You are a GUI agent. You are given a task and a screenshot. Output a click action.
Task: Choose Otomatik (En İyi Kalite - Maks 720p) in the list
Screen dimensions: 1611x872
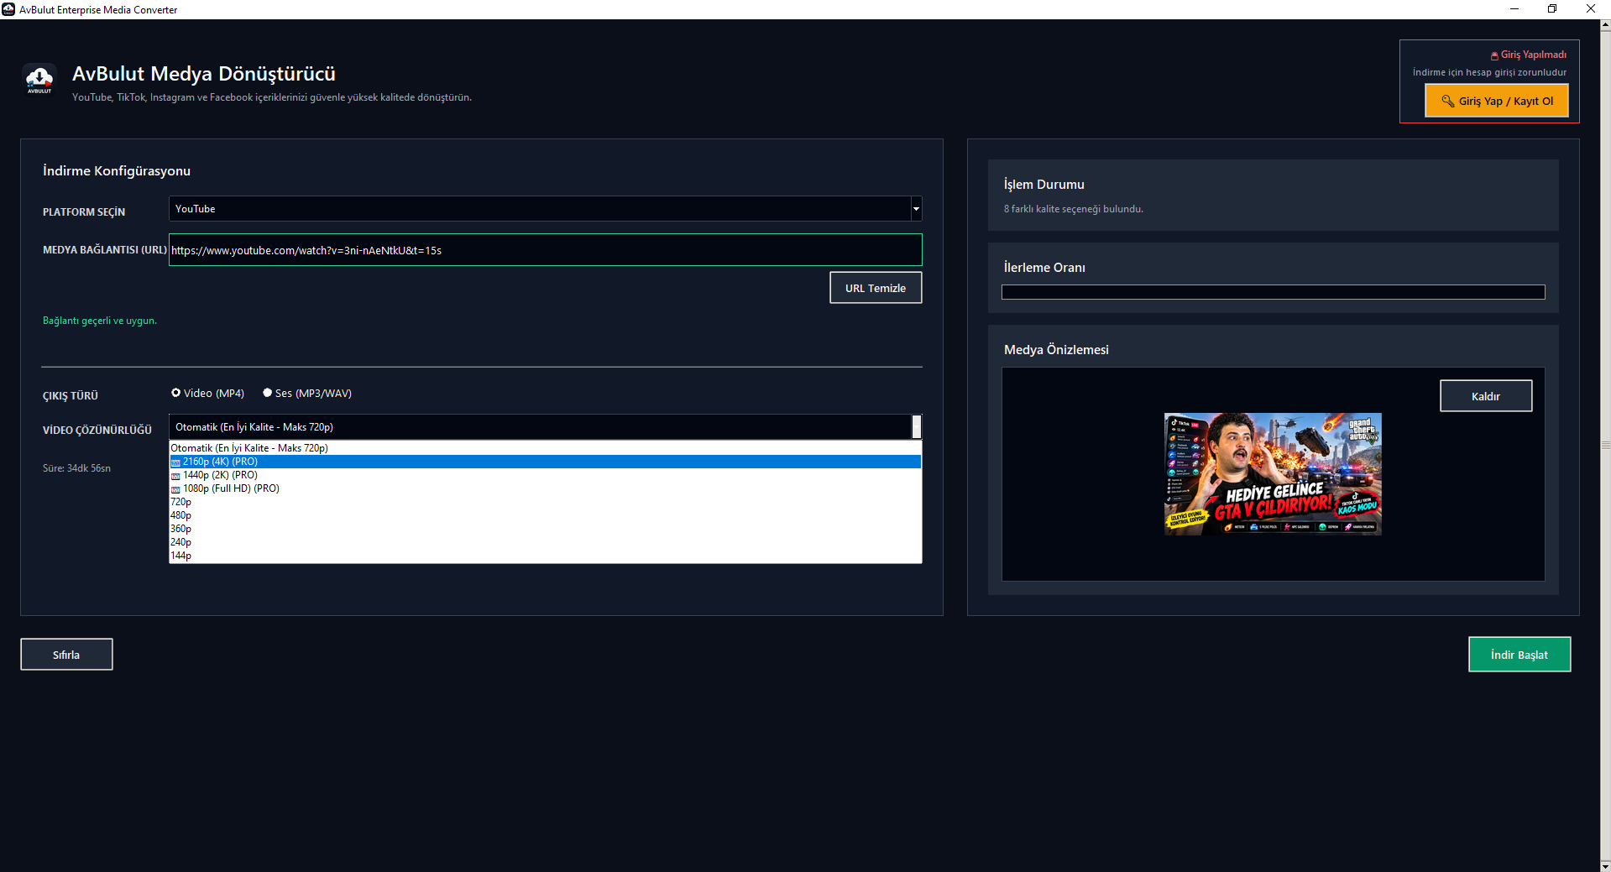(546, 448)
